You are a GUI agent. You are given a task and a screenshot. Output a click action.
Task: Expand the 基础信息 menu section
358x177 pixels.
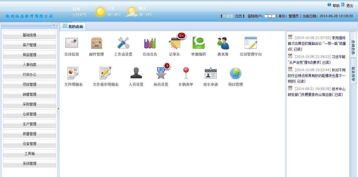[29, 35]
